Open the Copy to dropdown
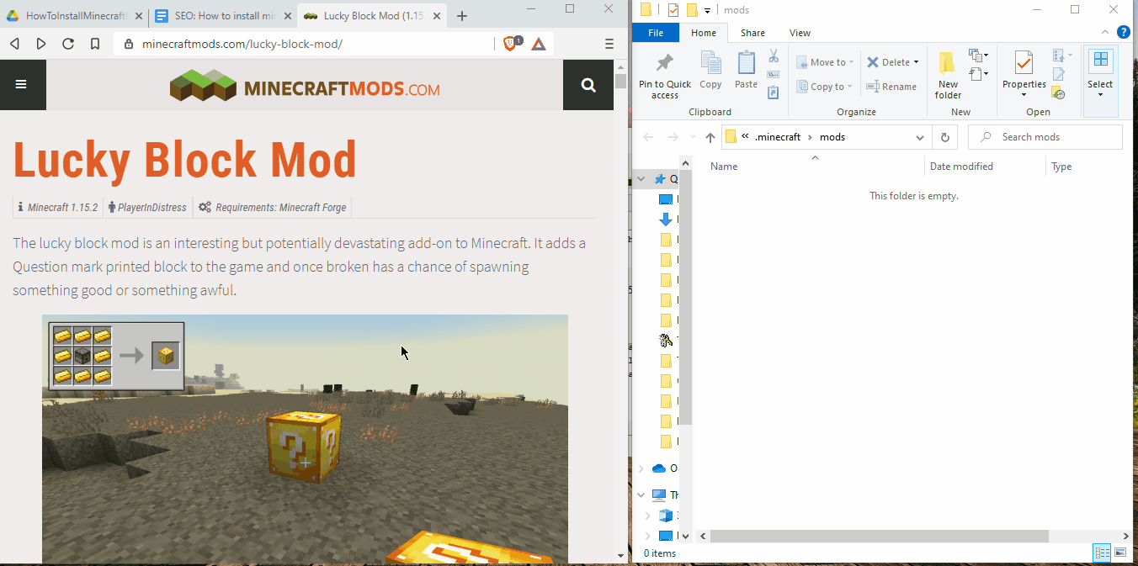This screenshot has height=566, width=1138. tap(826, 87)
